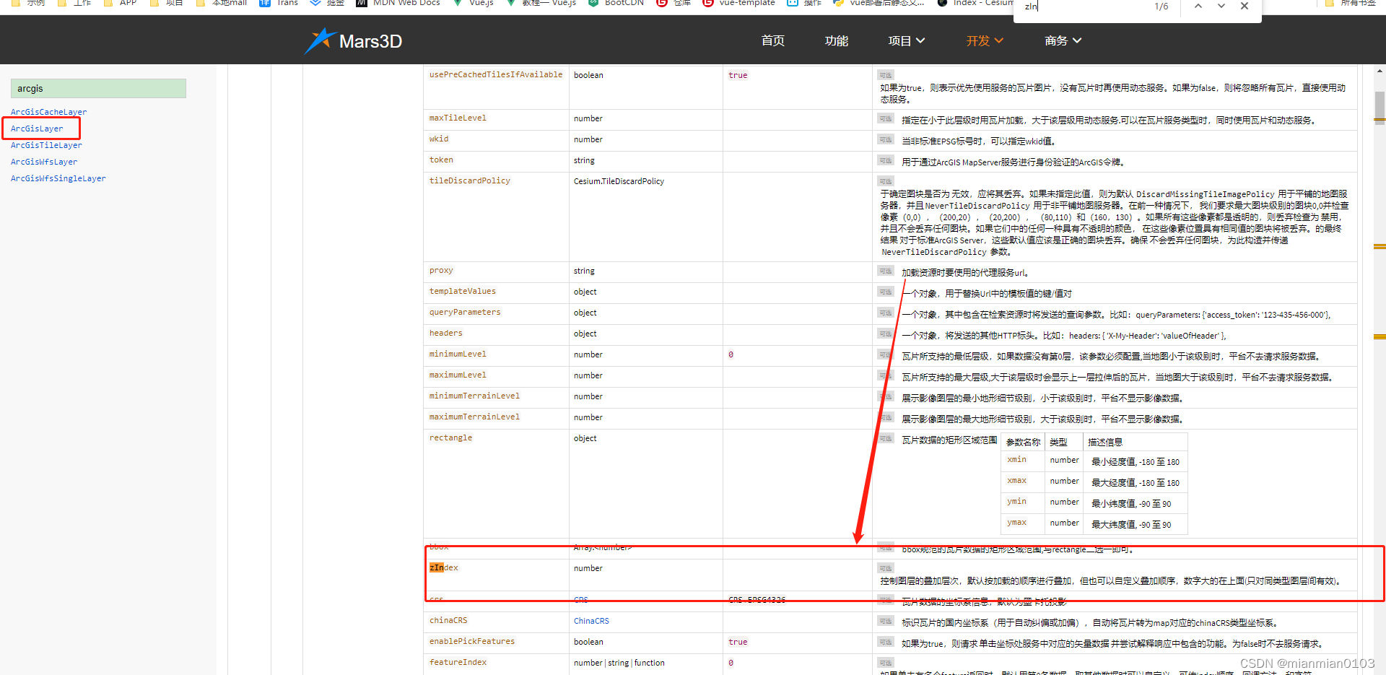1386x675 pixels.
Task: Select maxTileLevel property name
Action: point(458,118)
